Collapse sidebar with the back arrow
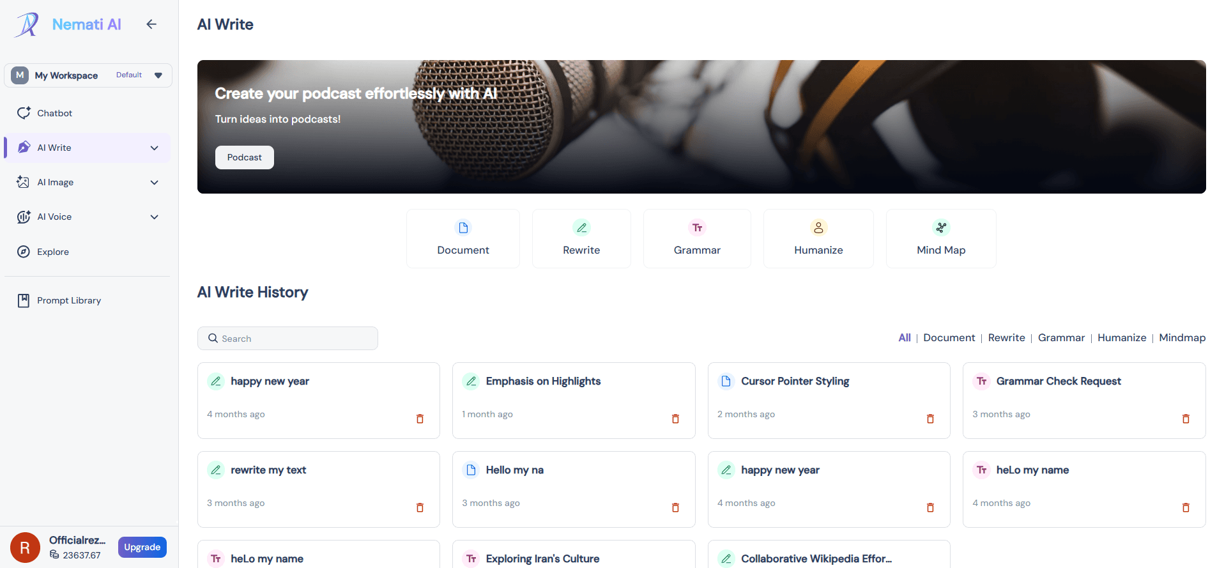The width and height of the screenshot is (1224, 568). coord(151,24)
